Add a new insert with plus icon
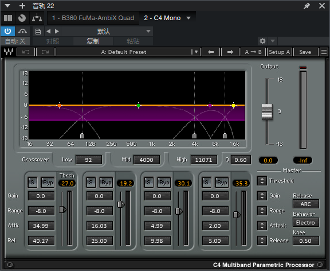The width and height of the screenshot is (330, 271). tap(22, 6)
